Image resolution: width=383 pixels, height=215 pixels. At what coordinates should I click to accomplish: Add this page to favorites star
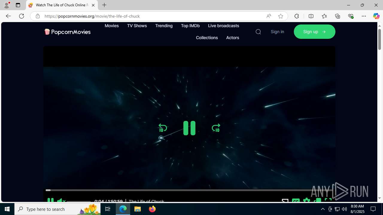pyautogui.click(x=280, y=16)
